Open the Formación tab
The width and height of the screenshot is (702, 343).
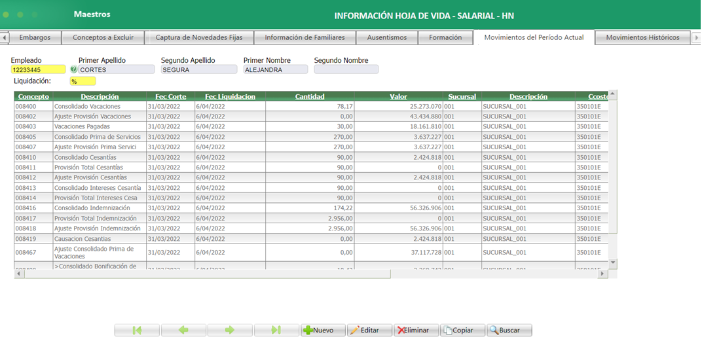[445, 37]
